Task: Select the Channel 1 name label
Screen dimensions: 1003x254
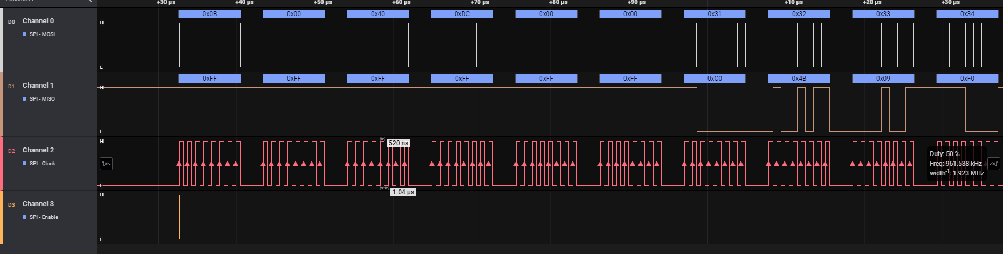Action: click(x=38, y=86)
